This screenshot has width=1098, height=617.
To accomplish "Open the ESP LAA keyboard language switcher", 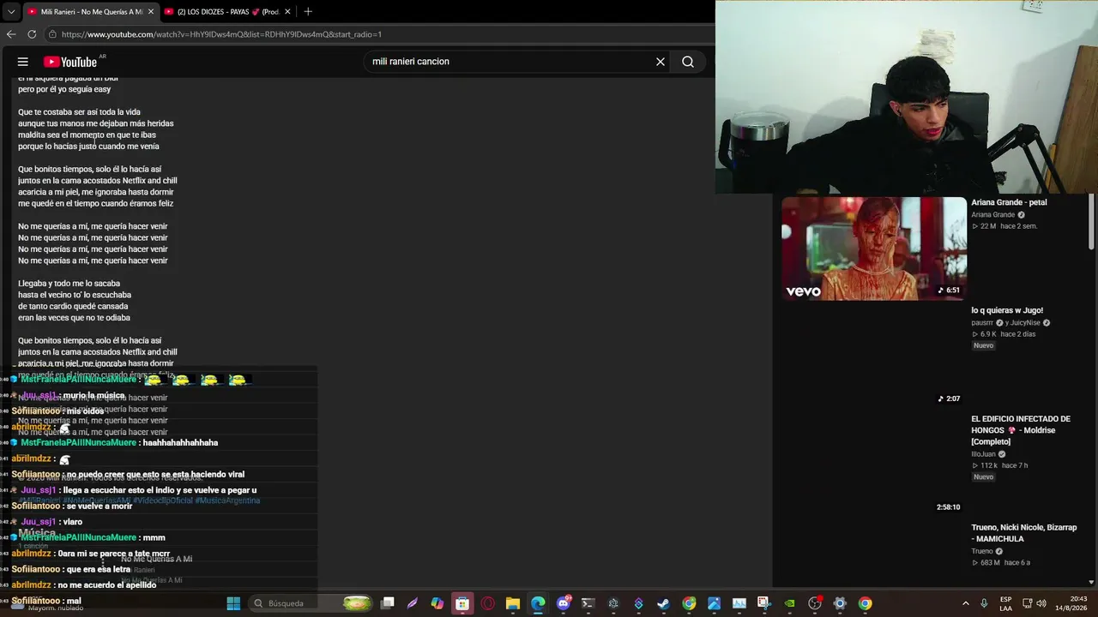I will click(1006, 603).
